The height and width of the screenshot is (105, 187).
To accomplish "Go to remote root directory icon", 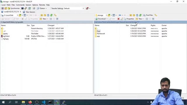I will (x=134, y=15).
